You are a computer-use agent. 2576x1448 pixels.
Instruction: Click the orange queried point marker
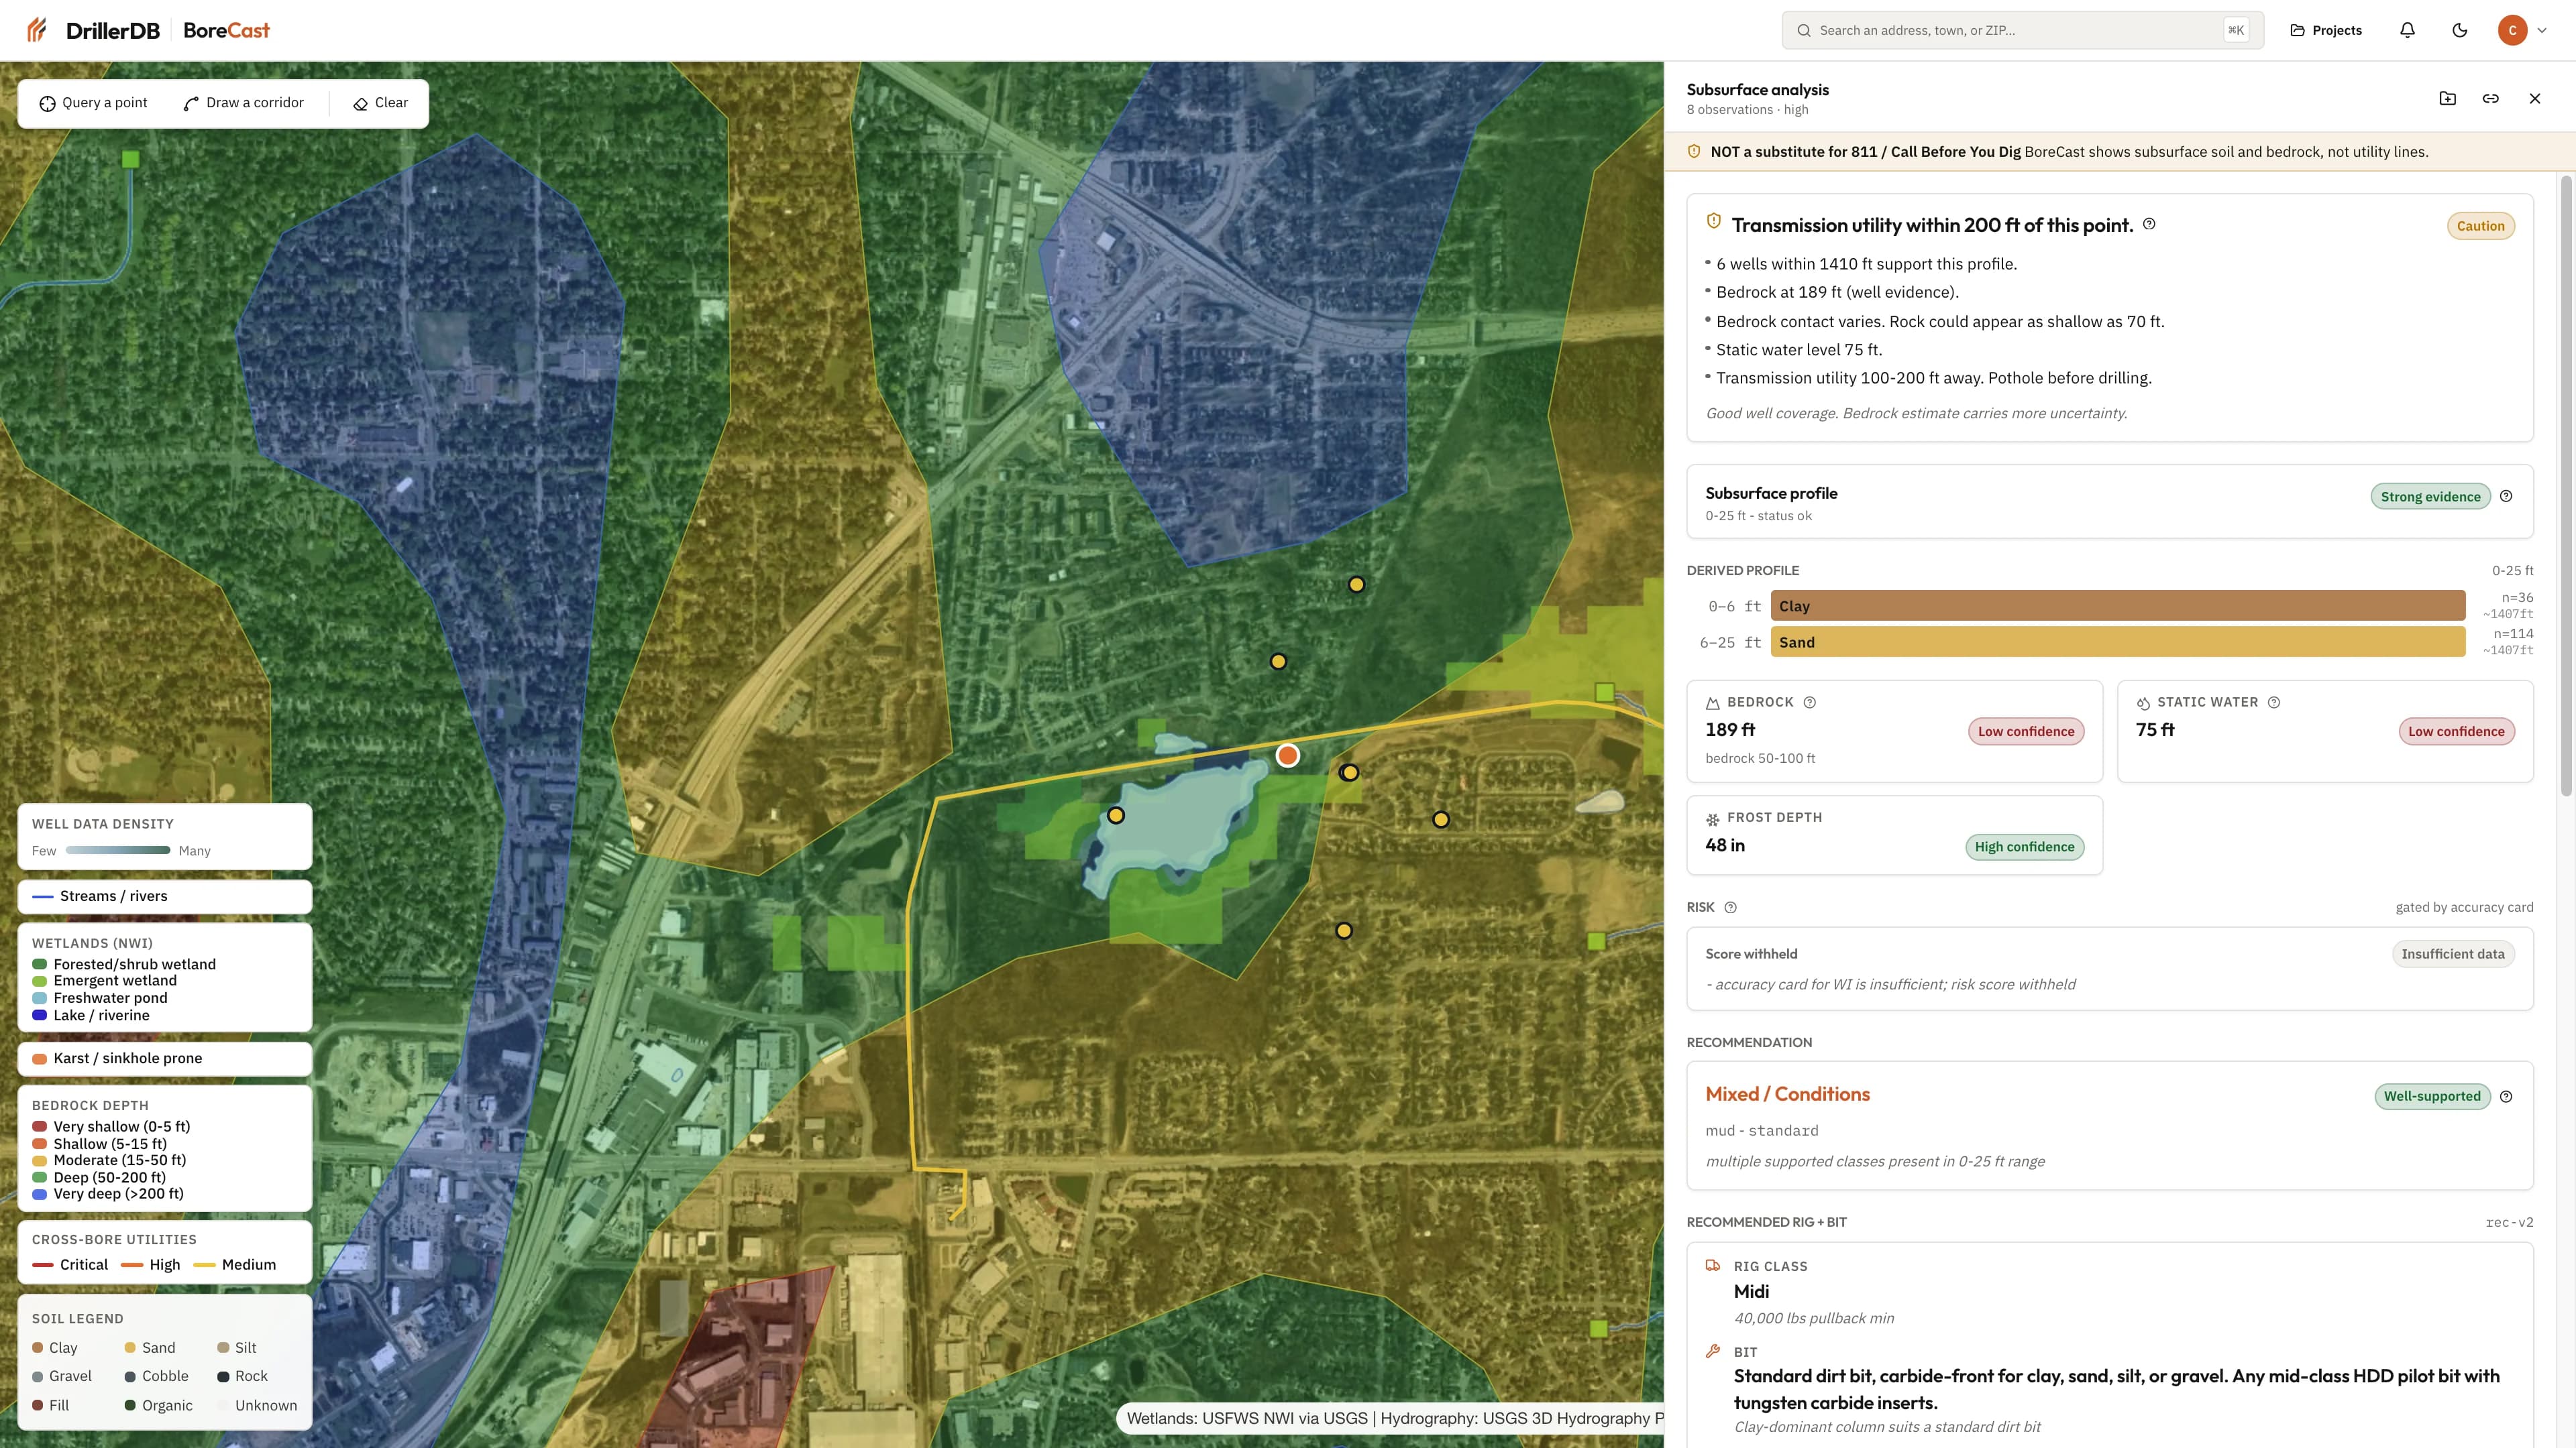[1288, 756]
